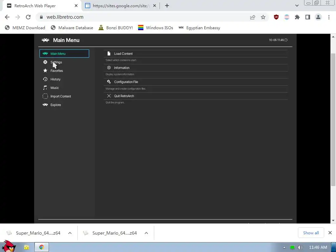This screenshot has height=252, width=336.
Task: Click the Angry Birds Start button
Action: pyautogui.click(x=9, y=247)
